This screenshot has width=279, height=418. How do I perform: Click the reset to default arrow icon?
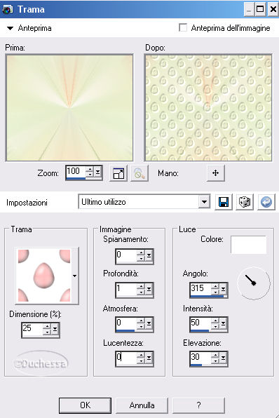point(266,202)
